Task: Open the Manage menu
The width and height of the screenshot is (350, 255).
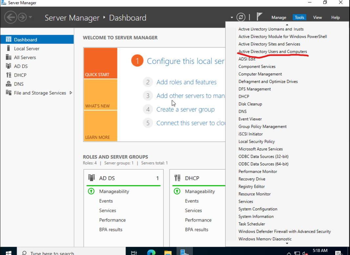Action: tap(279, 17)
